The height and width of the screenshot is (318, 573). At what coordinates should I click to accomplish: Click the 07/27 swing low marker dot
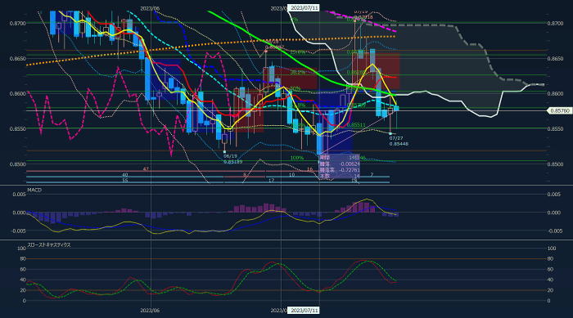(x=390, y=134)
